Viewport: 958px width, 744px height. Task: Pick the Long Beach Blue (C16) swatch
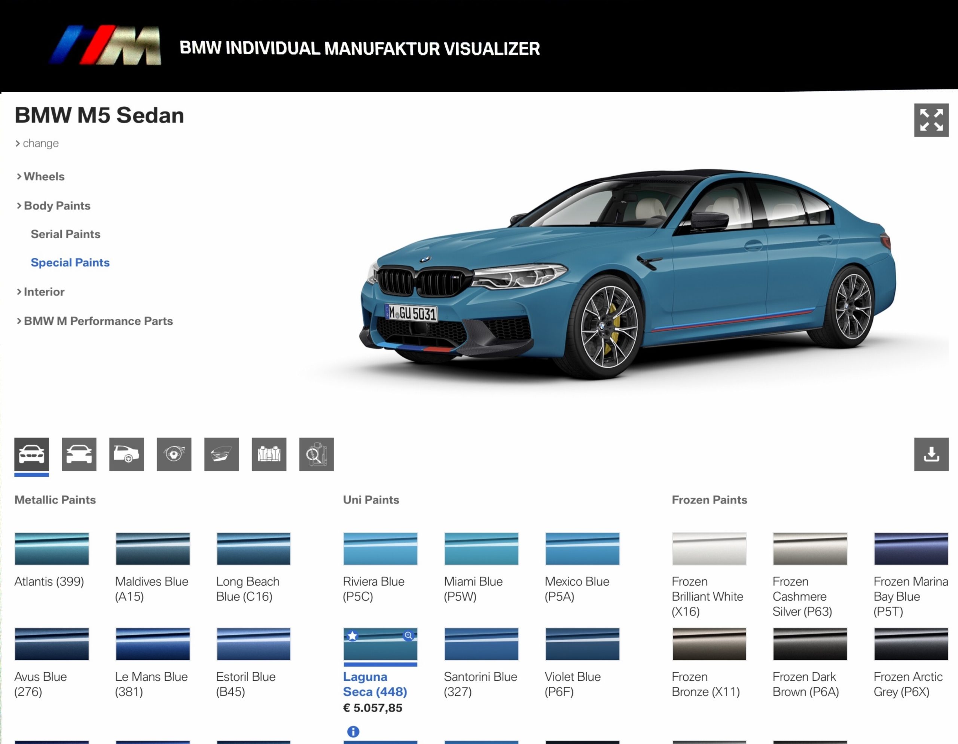pos(254,549)
